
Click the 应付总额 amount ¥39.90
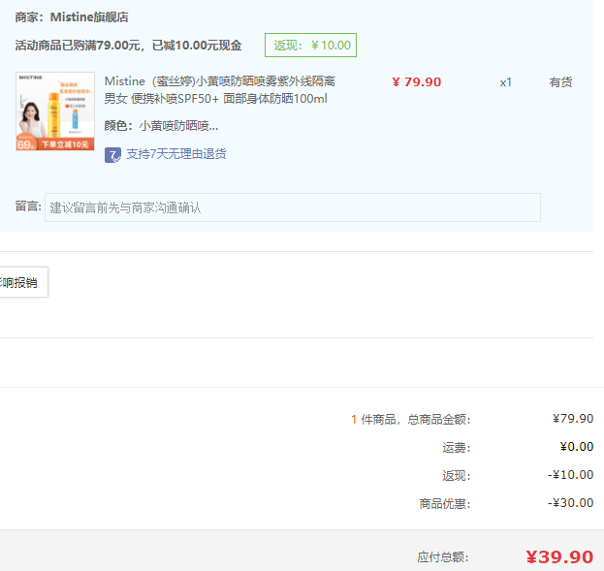(x=559, y=557)
